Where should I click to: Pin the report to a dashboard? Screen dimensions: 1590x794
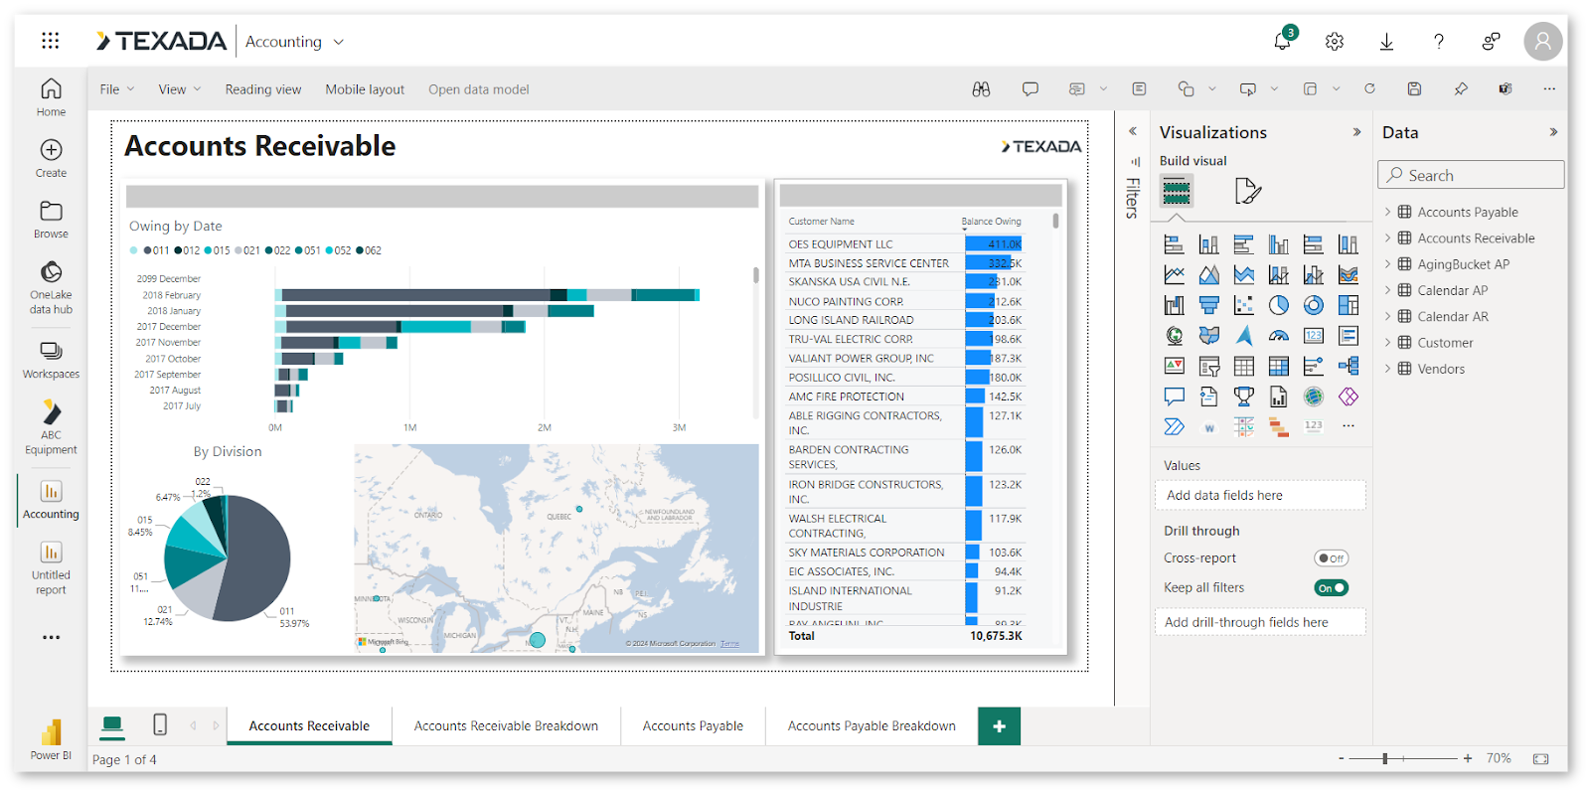[x=1461, y=89]
